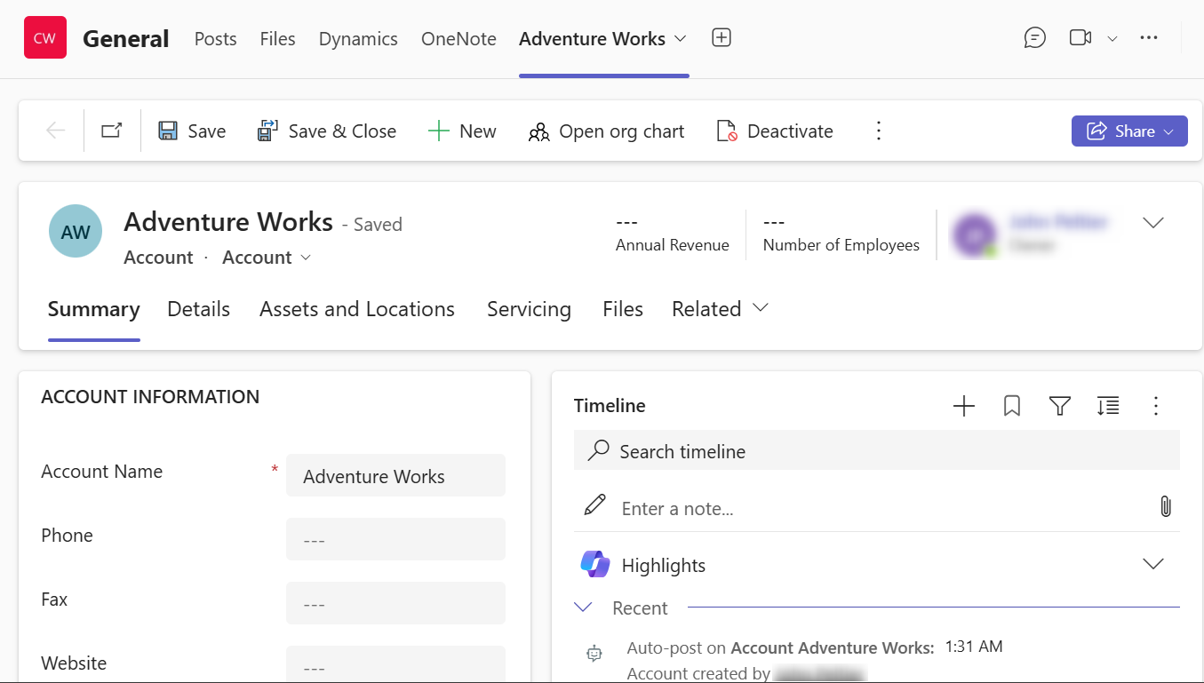Open the record Files tab

pos(623,308)
